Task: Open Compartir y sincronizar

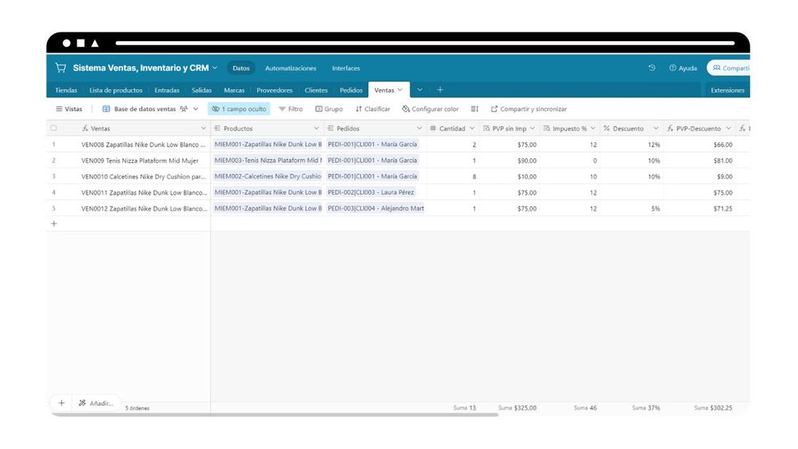Action: (529, 109)
